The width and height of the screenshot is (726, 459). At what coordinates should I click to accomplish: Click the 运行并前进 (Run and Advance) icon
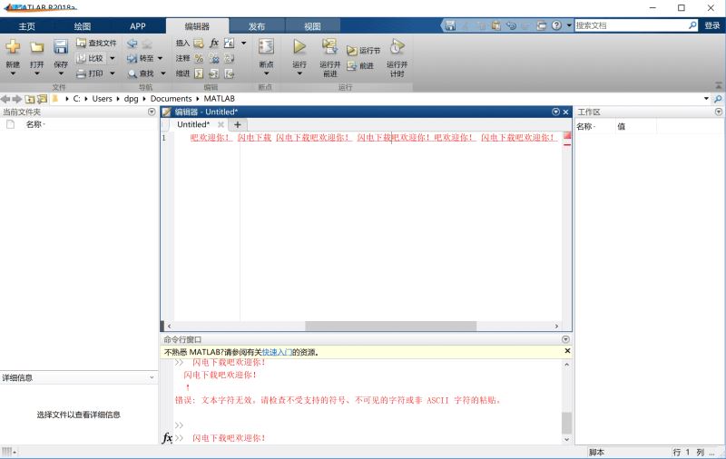[329, 46]
